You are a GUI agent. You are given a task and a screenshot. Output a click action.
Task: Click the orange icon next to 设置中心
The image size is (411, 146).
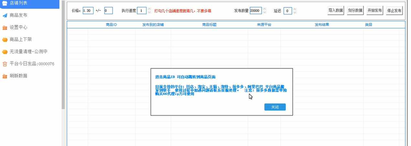5,27
